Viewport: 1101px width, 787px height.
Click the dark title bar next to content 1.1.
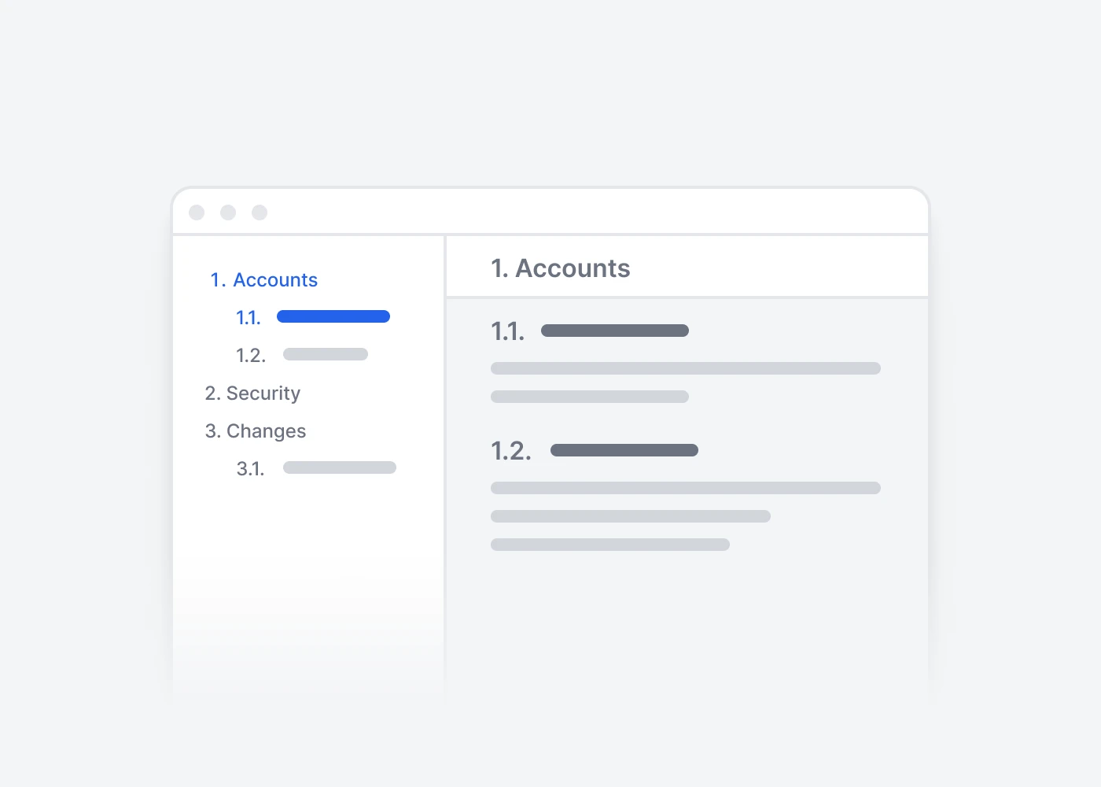(615, 331)
